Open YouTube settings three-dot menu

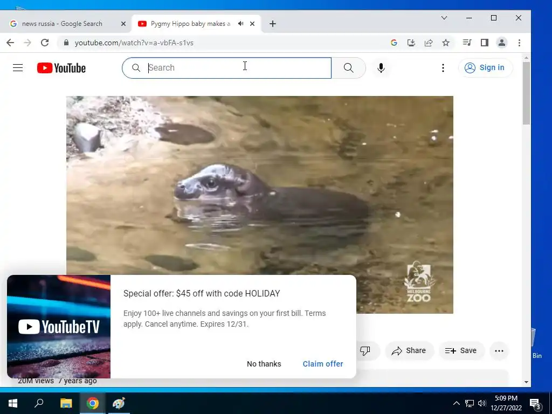tap(443, 67)
